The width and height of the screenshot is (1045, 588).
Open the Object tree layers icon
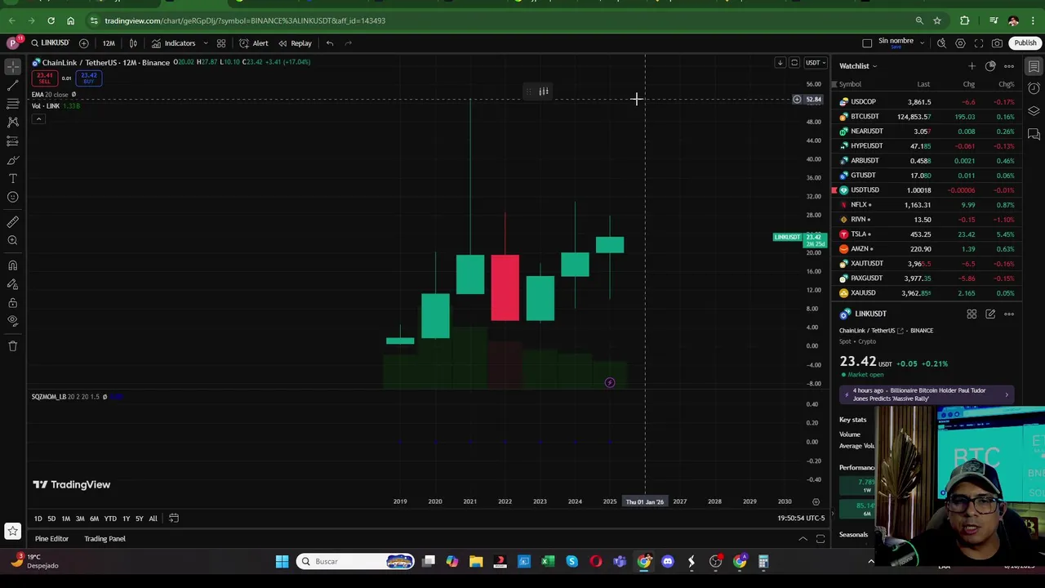[1034, 111]
